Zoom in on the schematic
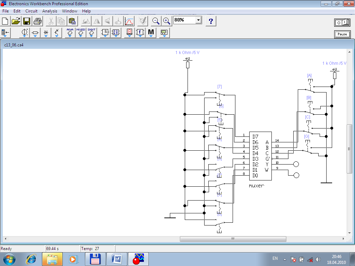The width and height of the screenshot is (355, 266). coord(167,21)
